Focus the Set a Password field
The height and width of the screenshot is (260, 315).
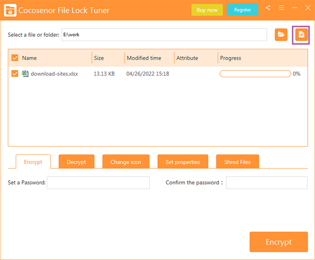coord(98,183)
